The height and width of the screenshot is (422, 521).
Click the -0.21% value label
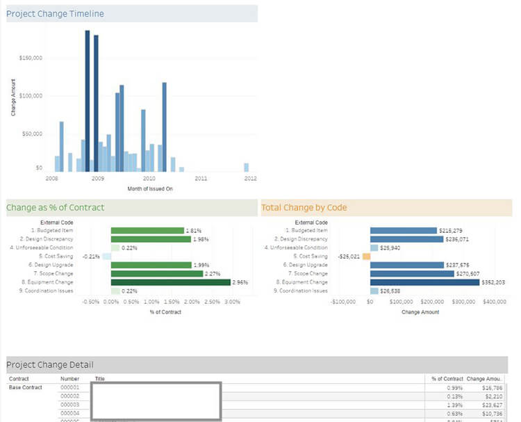tap(91, 257)
